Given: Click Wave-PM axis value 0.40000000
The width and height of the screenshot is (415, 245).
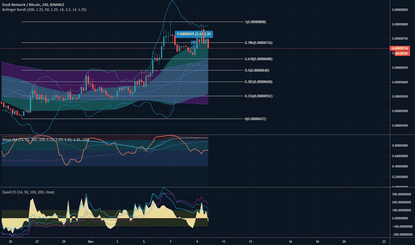Looking at the screenshot, I should pyautogui.click(x=400, y=167).
